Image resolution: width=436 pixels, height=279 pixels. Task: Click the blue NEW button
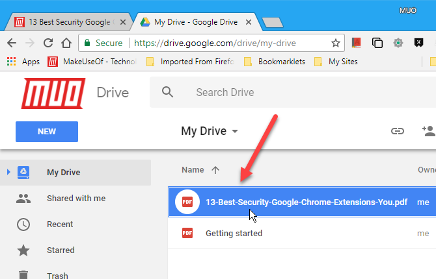47,132
